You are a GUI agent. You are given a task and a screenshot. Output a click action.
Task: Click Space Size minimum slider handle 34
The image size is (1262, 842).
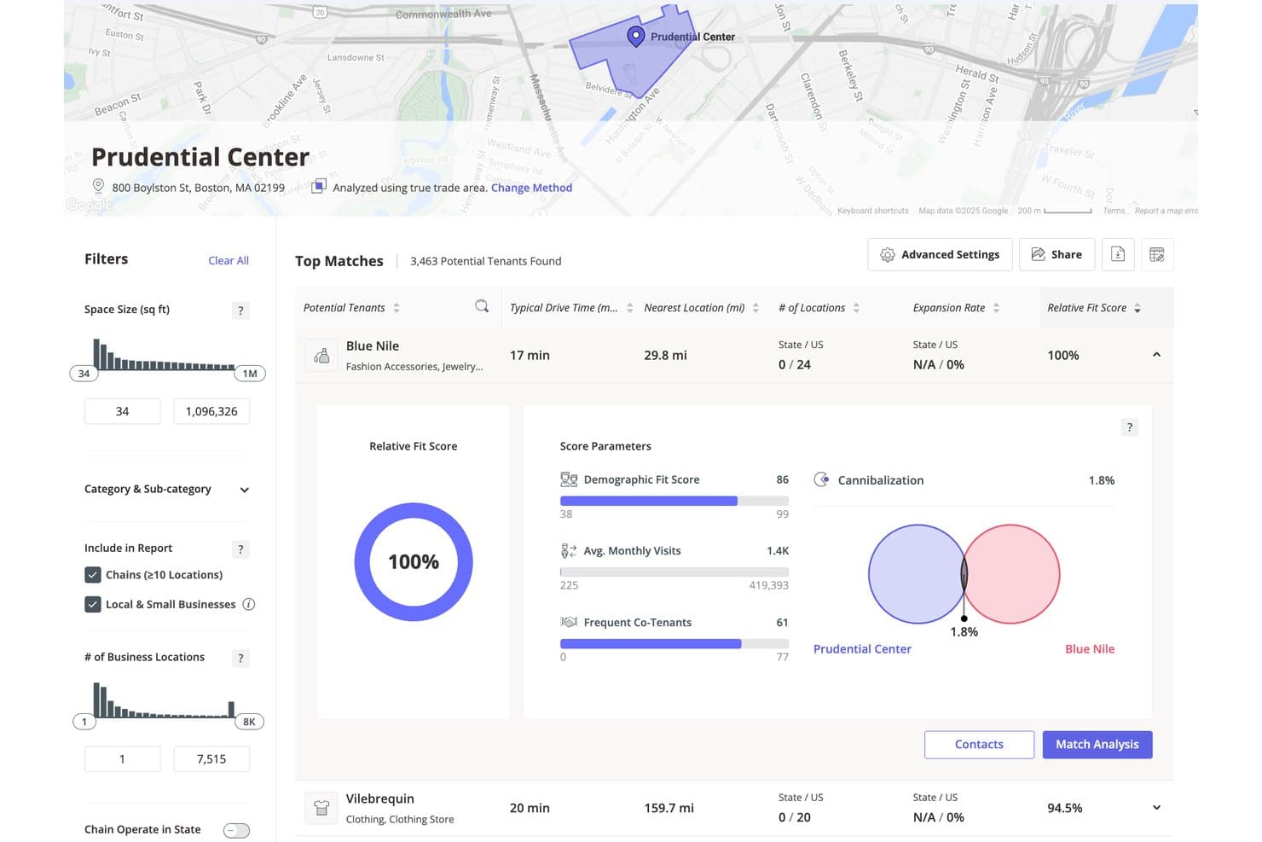point(84,374)
